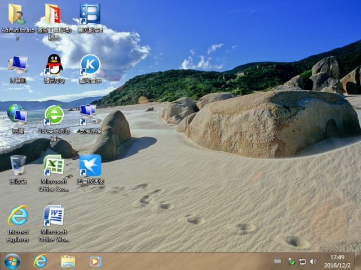Select the Administrator folder icon
The image size is (361, 270).
(17, 14)
